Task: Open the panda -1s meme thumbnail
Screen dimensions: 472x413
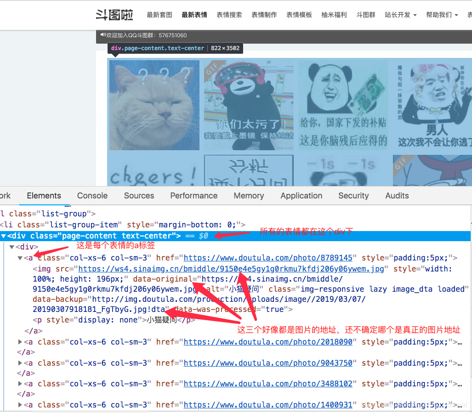Action: pos(343,170)
